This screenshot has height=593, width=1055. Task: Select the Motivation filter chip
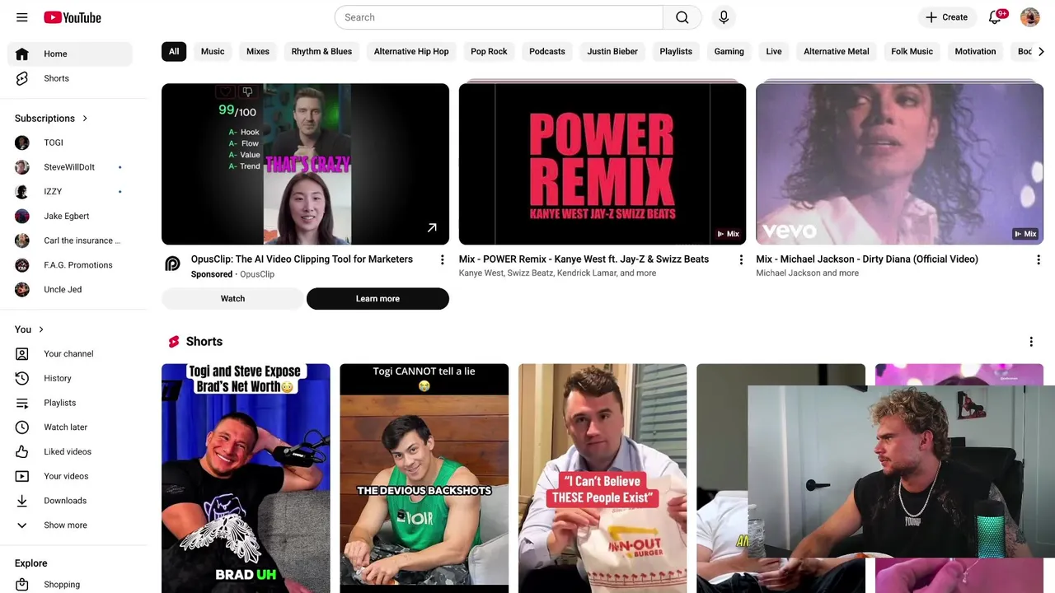tap(975, 51)
